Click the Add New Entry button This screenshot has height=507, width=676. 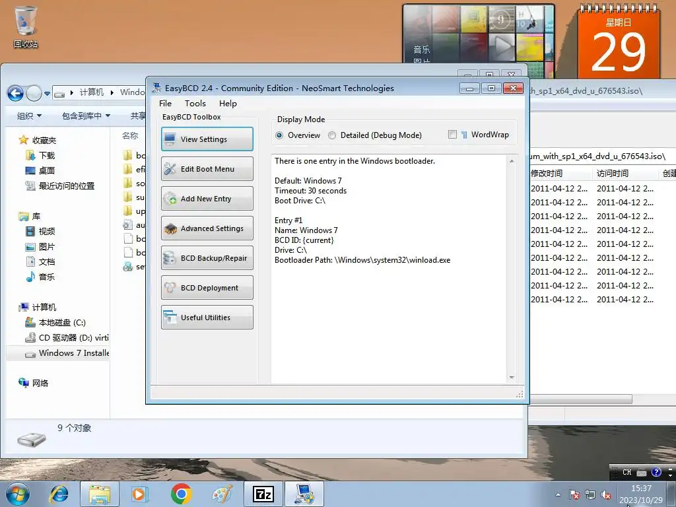207,198
